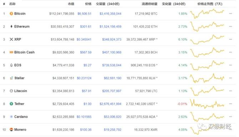This screenshot has width=239, height=137.
Task: Click the Bitcoin coin logo icon
Action: (11, 14)
